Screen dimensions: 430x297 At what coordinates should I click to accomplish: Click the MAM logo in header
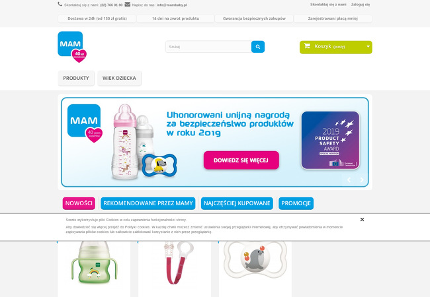72,47
